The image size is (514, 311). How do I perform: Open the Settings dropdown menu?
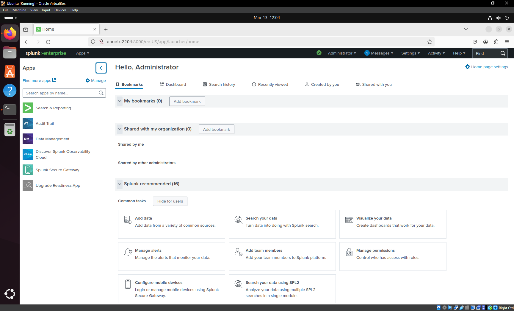click(x=410, y=53)
